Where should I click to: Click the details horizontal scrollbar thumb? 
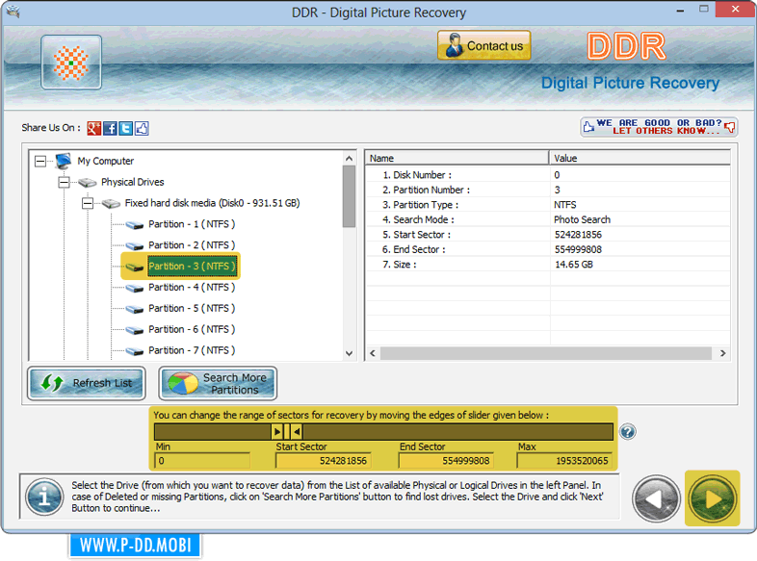[x=545, y=353]
